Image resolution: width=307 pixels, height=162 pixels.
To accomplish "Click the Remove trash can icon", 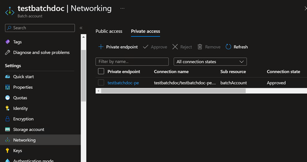I will [x=200, y=47].
